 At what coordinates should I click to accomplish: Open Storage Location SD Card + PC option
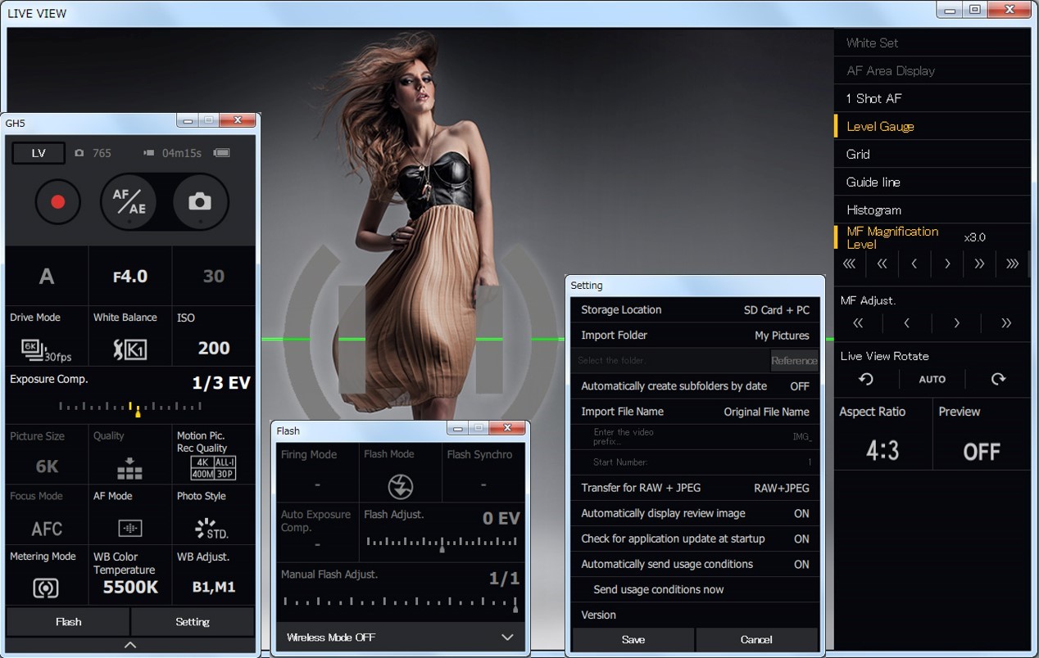pyautogui.click(x=695, y=309)
